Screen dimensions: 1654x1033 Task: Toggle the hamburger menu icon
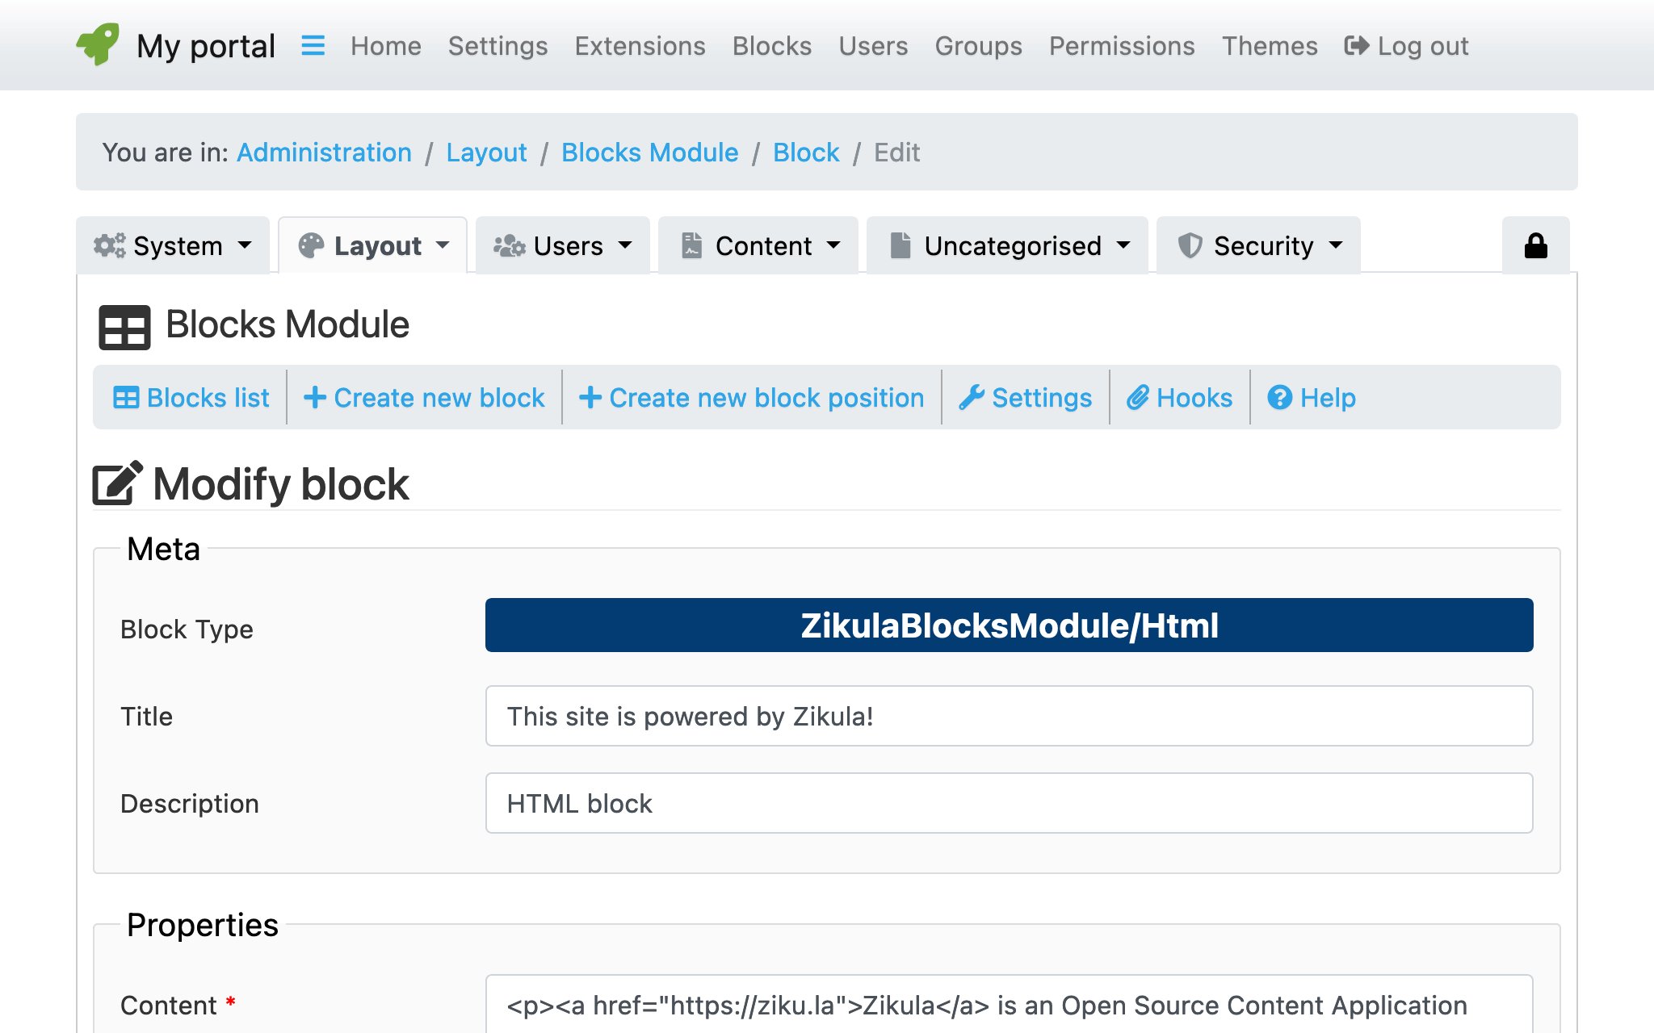pos(313,45)
